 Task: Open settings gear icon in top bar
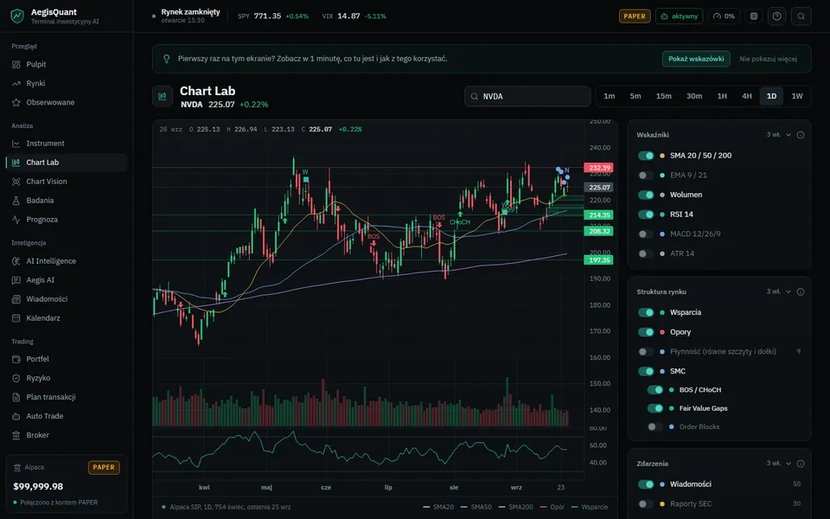point(754,16)
